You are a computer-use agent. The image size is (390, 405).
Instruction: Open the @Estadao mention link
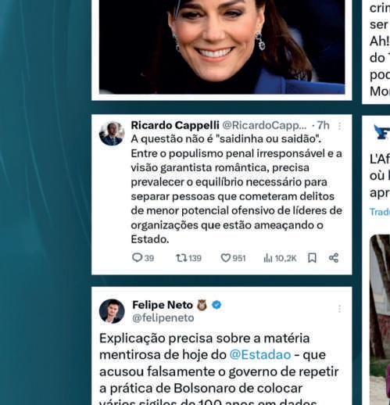pos(260,355)
